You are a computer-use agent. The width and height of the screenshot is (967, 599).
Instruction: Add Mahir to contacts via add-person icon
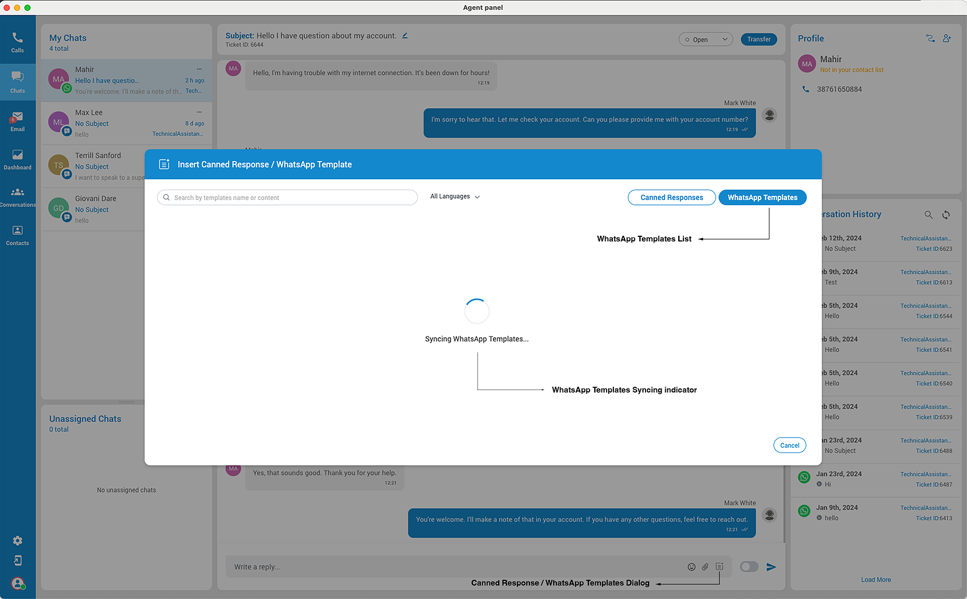pos(947,38)
